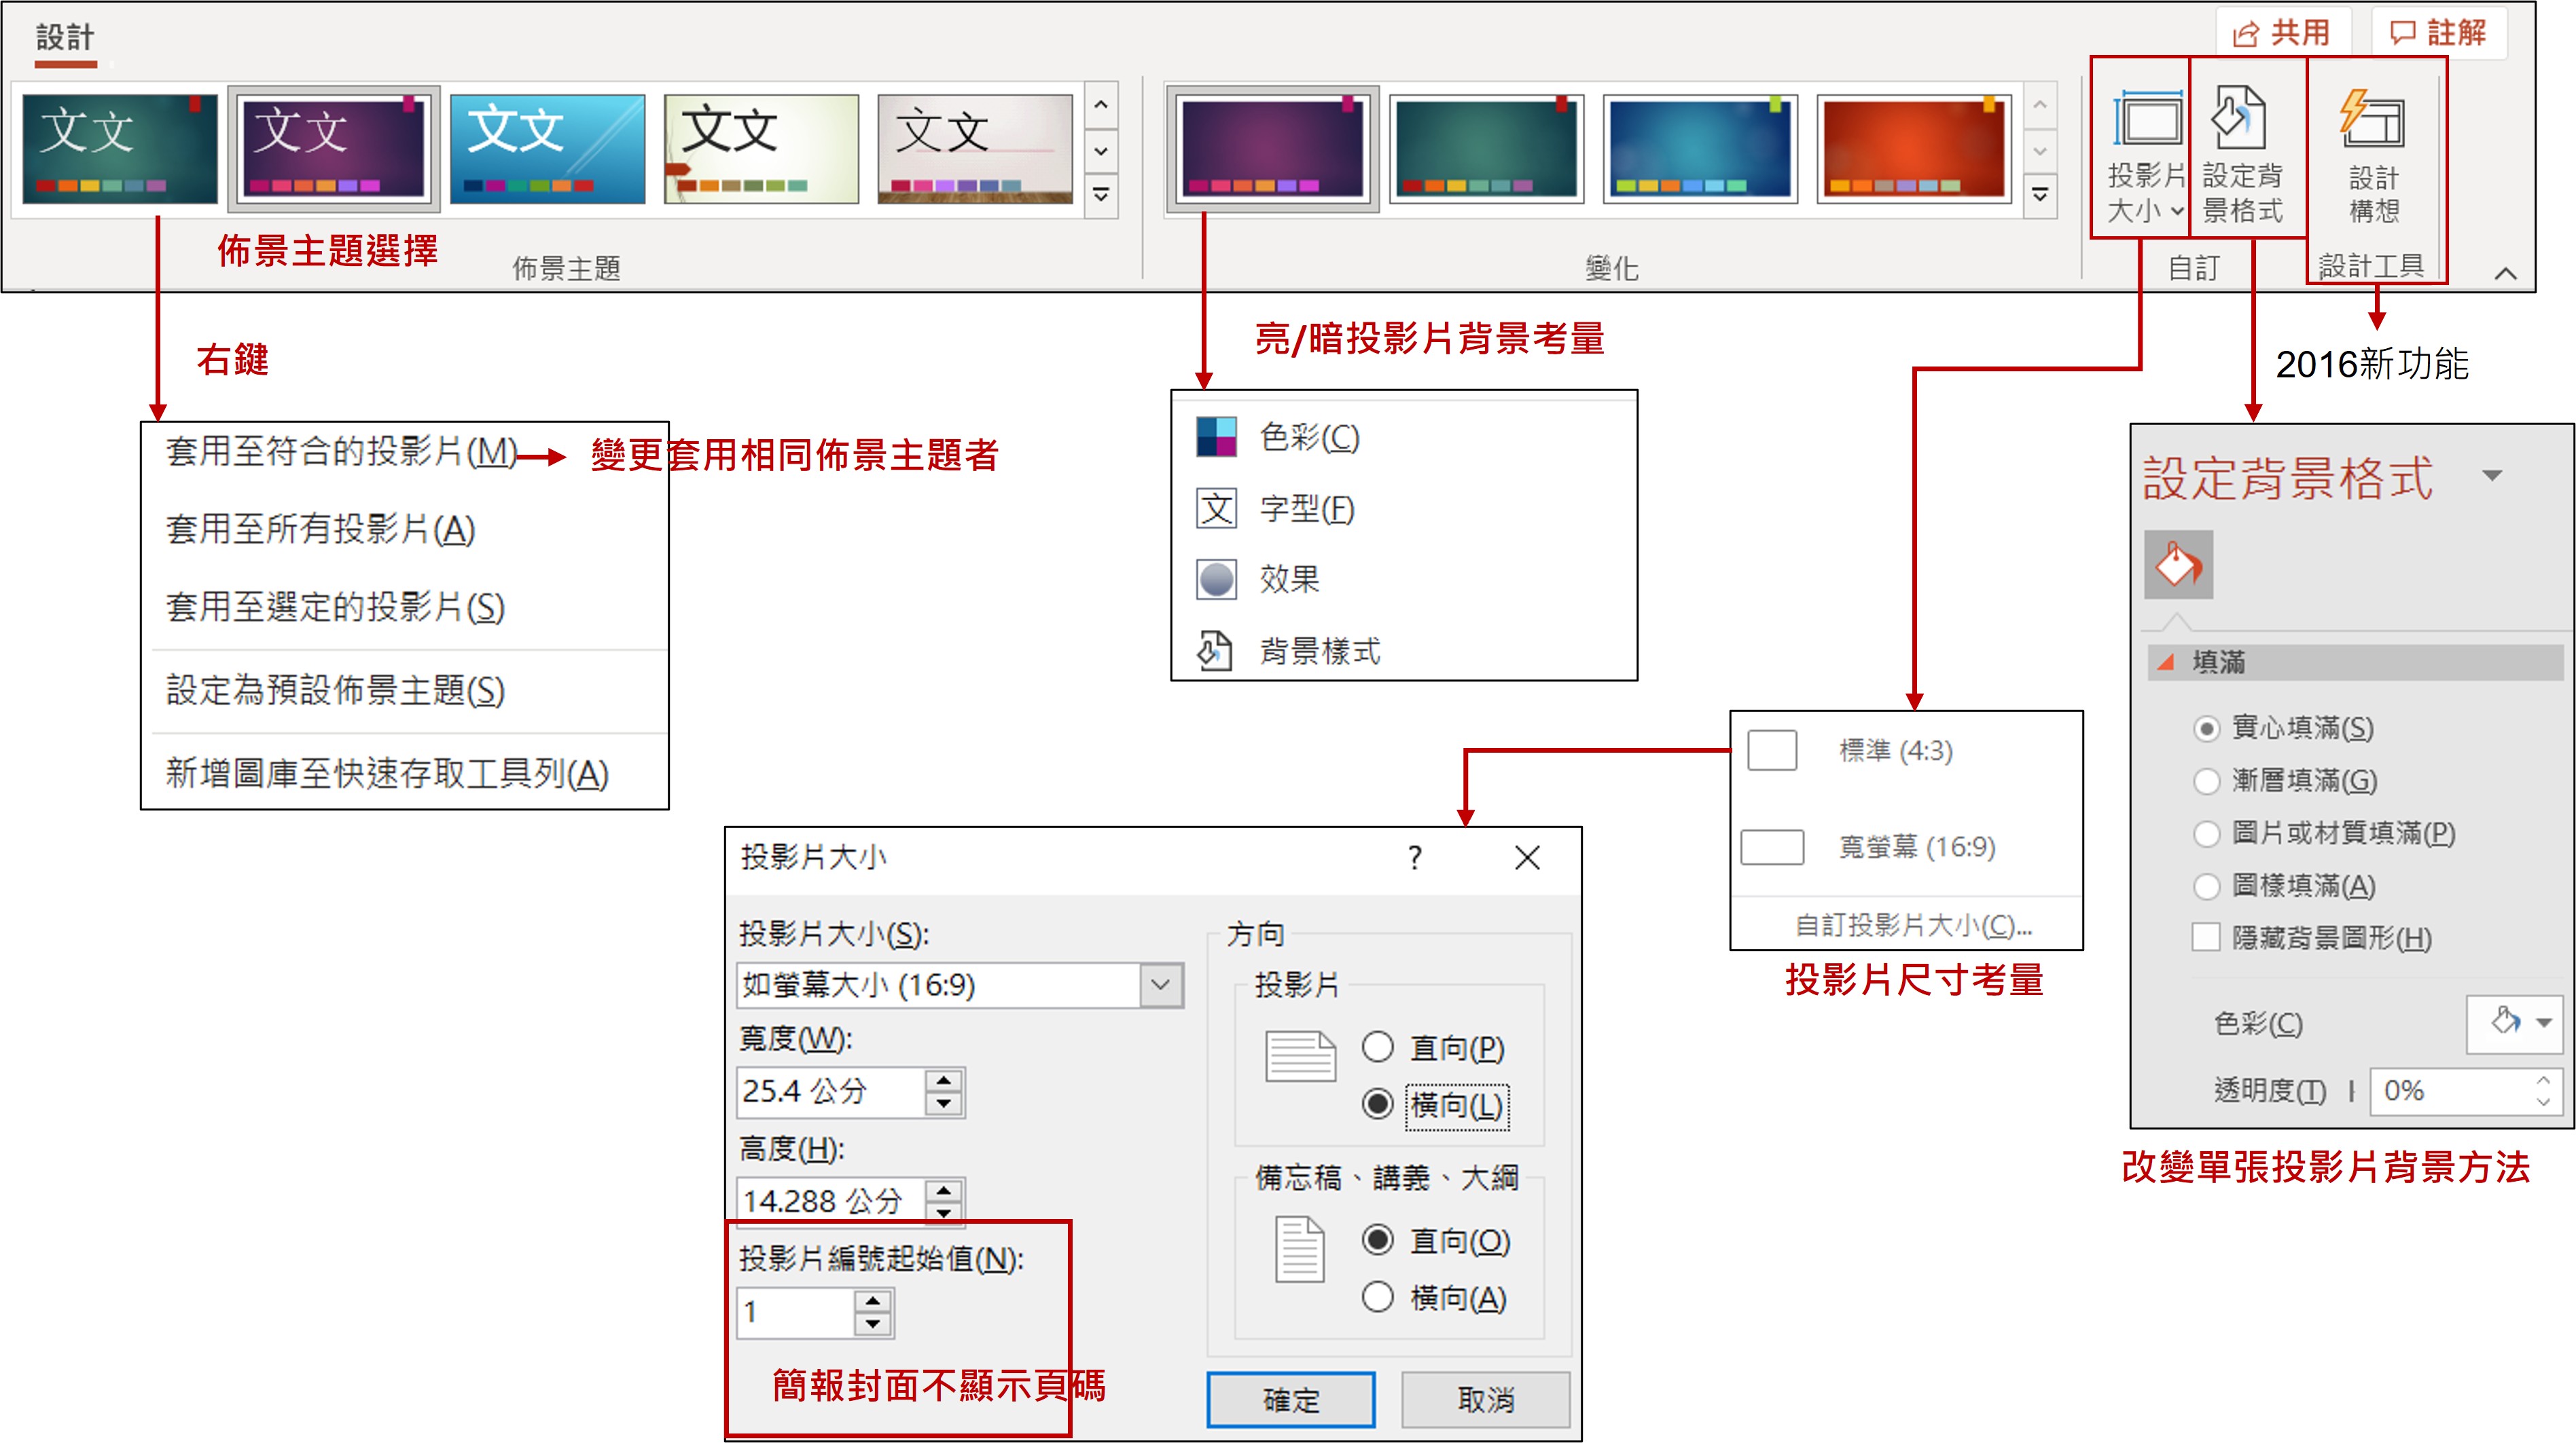Select slide orientation 直向(P) radio button

(x=1377, y=1047)
